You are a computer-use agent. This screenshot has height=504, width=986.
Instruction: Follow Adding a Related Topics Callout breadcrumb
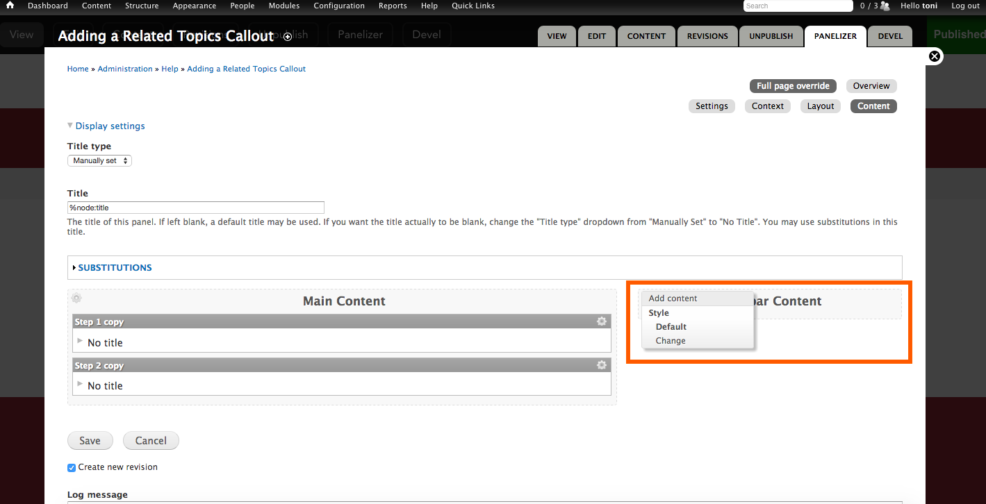[x=247, y=69]
